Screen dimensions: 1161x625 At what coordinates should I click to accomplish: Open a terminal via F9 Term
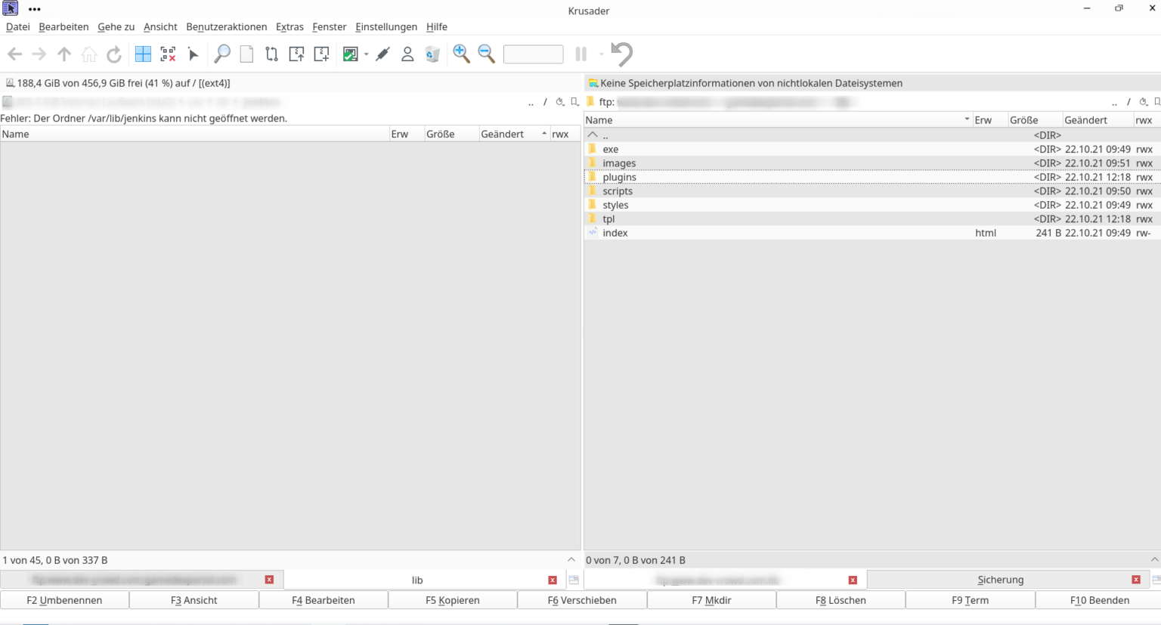point(970,599)
